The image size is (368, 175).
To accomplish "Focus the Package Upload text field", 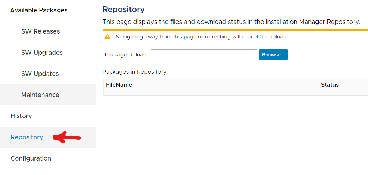I will 204,55.
